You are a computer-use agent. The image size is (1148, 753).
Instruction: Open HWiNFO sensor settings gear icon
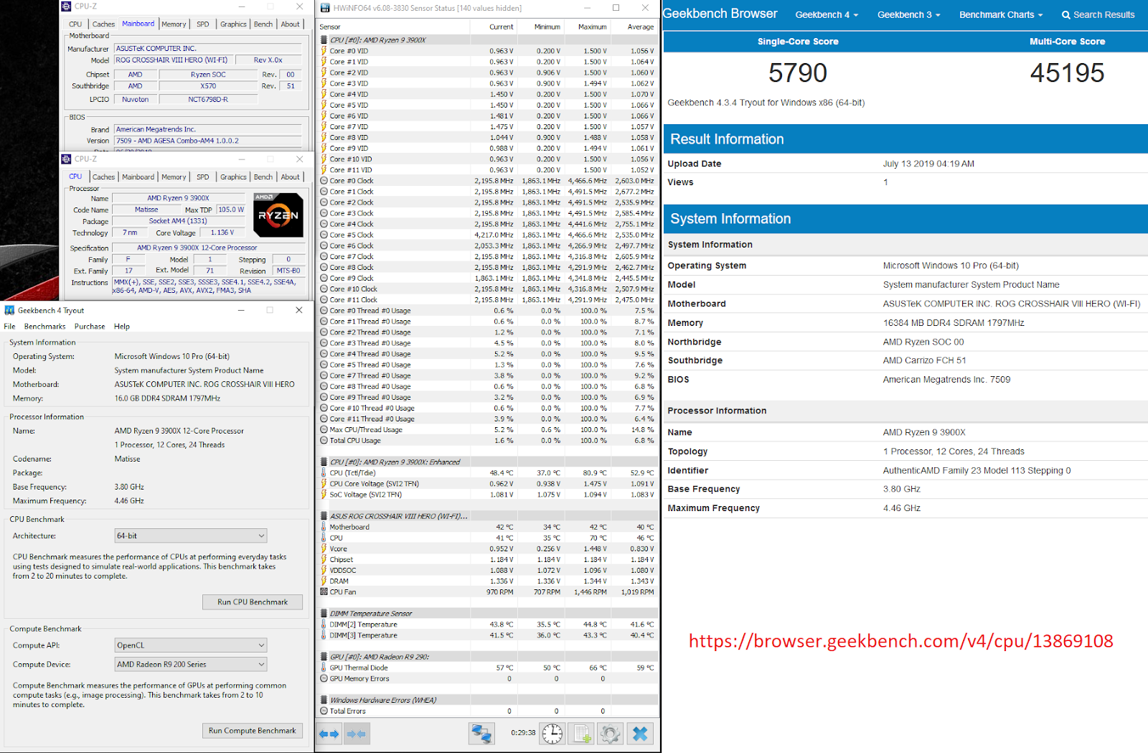pos(610,734)
